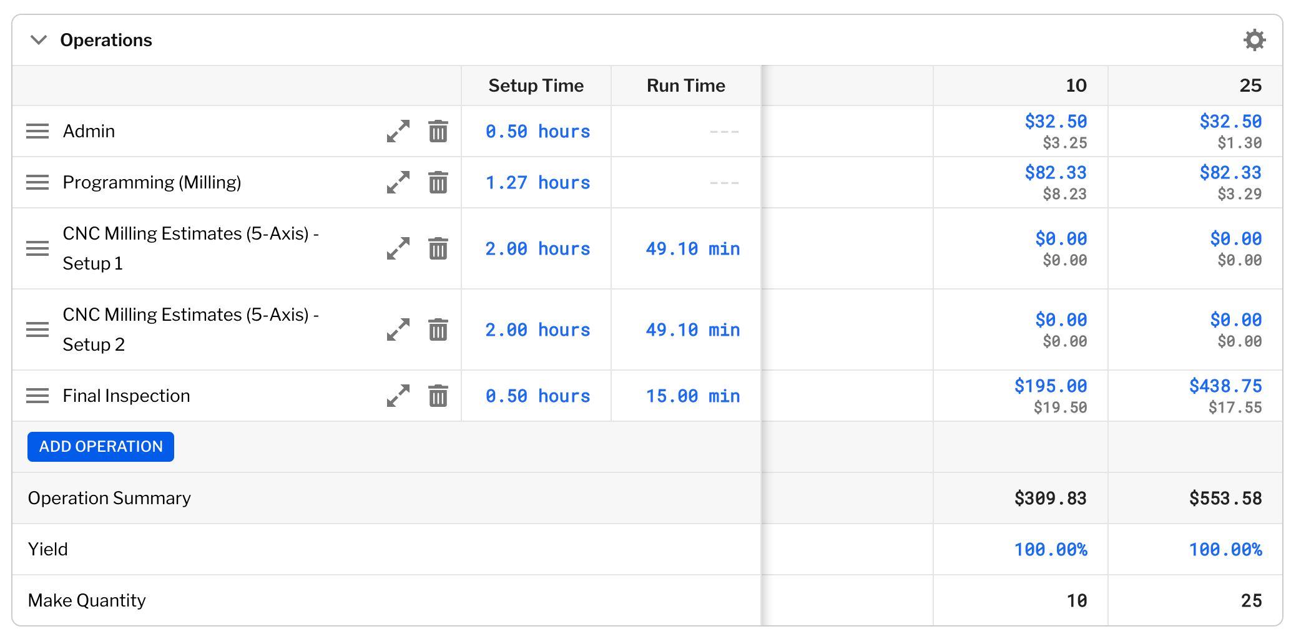Select the Final Inspection drag handle

pyautogui.click(x=37, y=395)
